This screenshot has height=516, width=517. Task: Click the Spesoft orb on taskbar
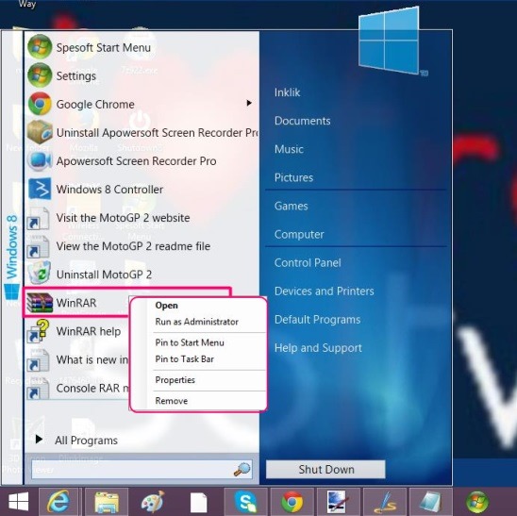(477, 503)
